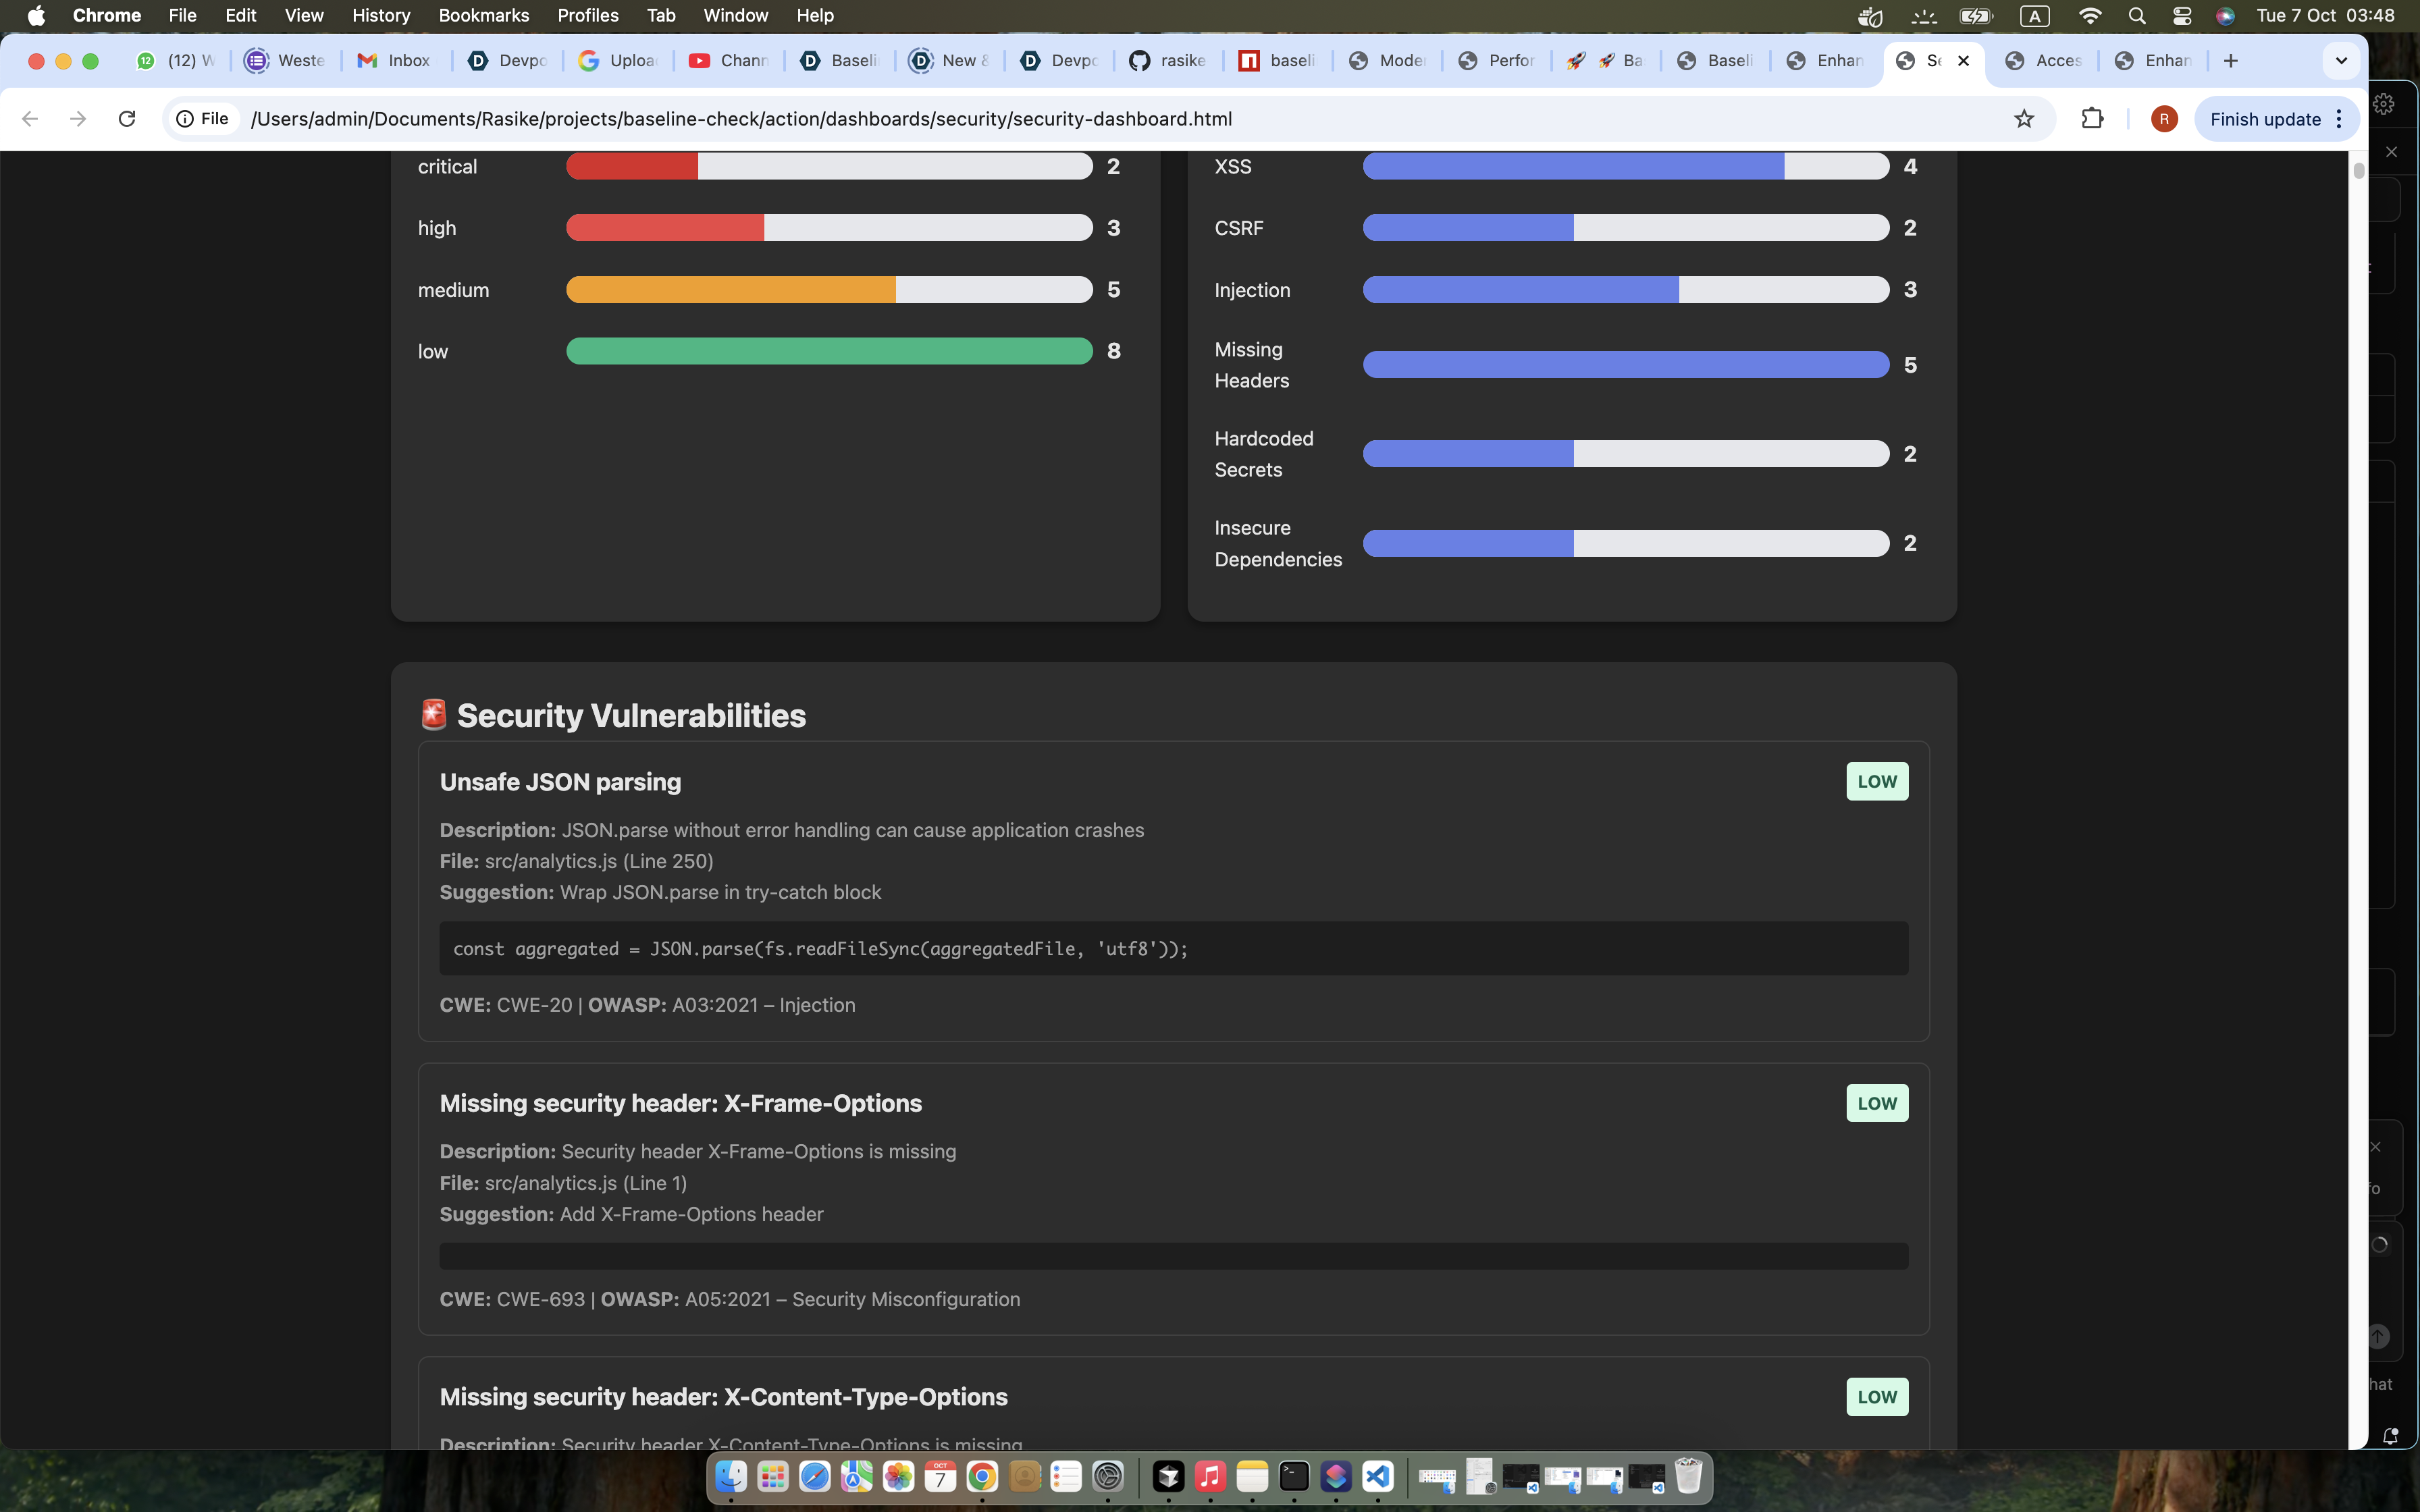The height and width of the screenshot is (1512, 2420).
Task: Open Control Center in menu bar
Action: click(x=2182, y=15)
